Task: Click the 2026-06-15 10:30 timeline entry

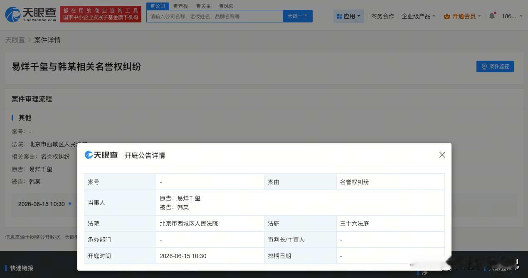Action: coord(42,204)
